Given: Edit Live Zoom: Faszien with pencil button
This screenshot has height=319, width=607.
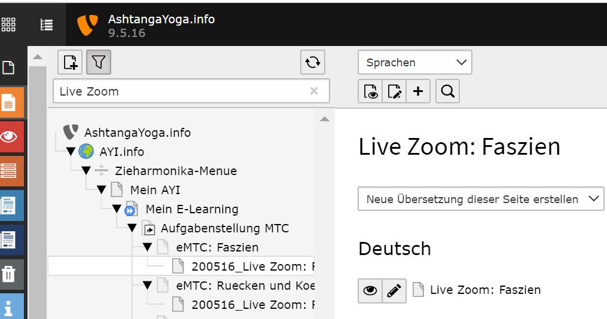Looking at the screenshot, I should tap(394, 290).
